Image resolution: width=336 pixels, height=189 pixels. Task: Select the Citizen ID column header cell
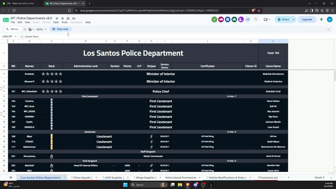pyautogui.click(x=251, y=66)
